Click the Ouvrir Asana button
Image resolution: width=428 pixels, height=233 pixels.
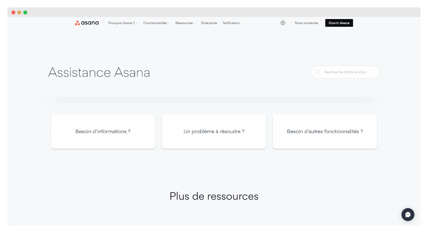pos(339,23)
